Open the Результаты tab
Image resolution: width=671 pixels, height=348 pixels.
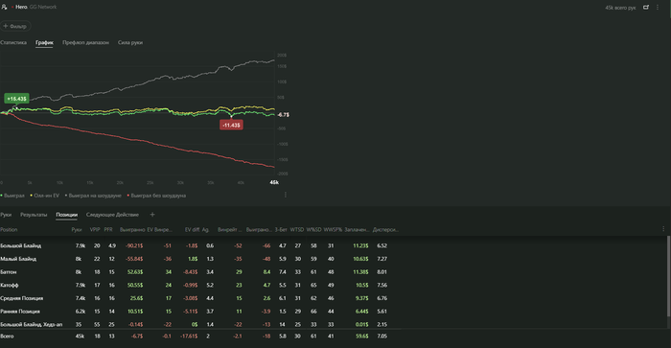(34, 215)
